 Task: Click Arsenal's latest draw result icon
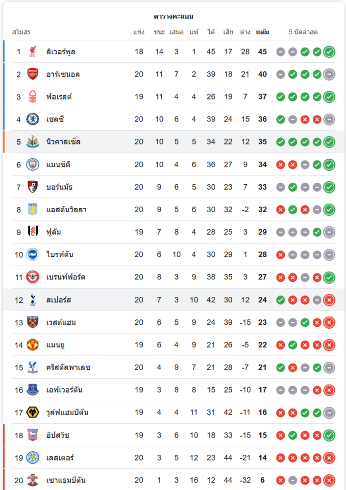(x=329, y=74)
